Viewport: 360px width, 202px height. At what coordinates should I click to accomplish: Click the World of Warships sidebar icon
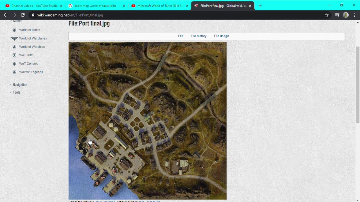[x=14, y=47]
